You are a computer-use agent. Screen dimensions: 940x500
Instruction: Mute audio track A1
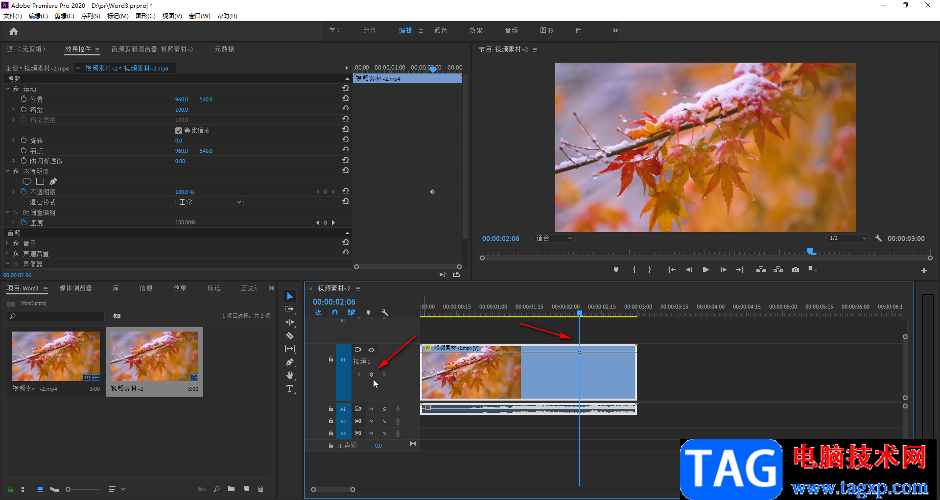pyautogui.click(x=371, y=409)
